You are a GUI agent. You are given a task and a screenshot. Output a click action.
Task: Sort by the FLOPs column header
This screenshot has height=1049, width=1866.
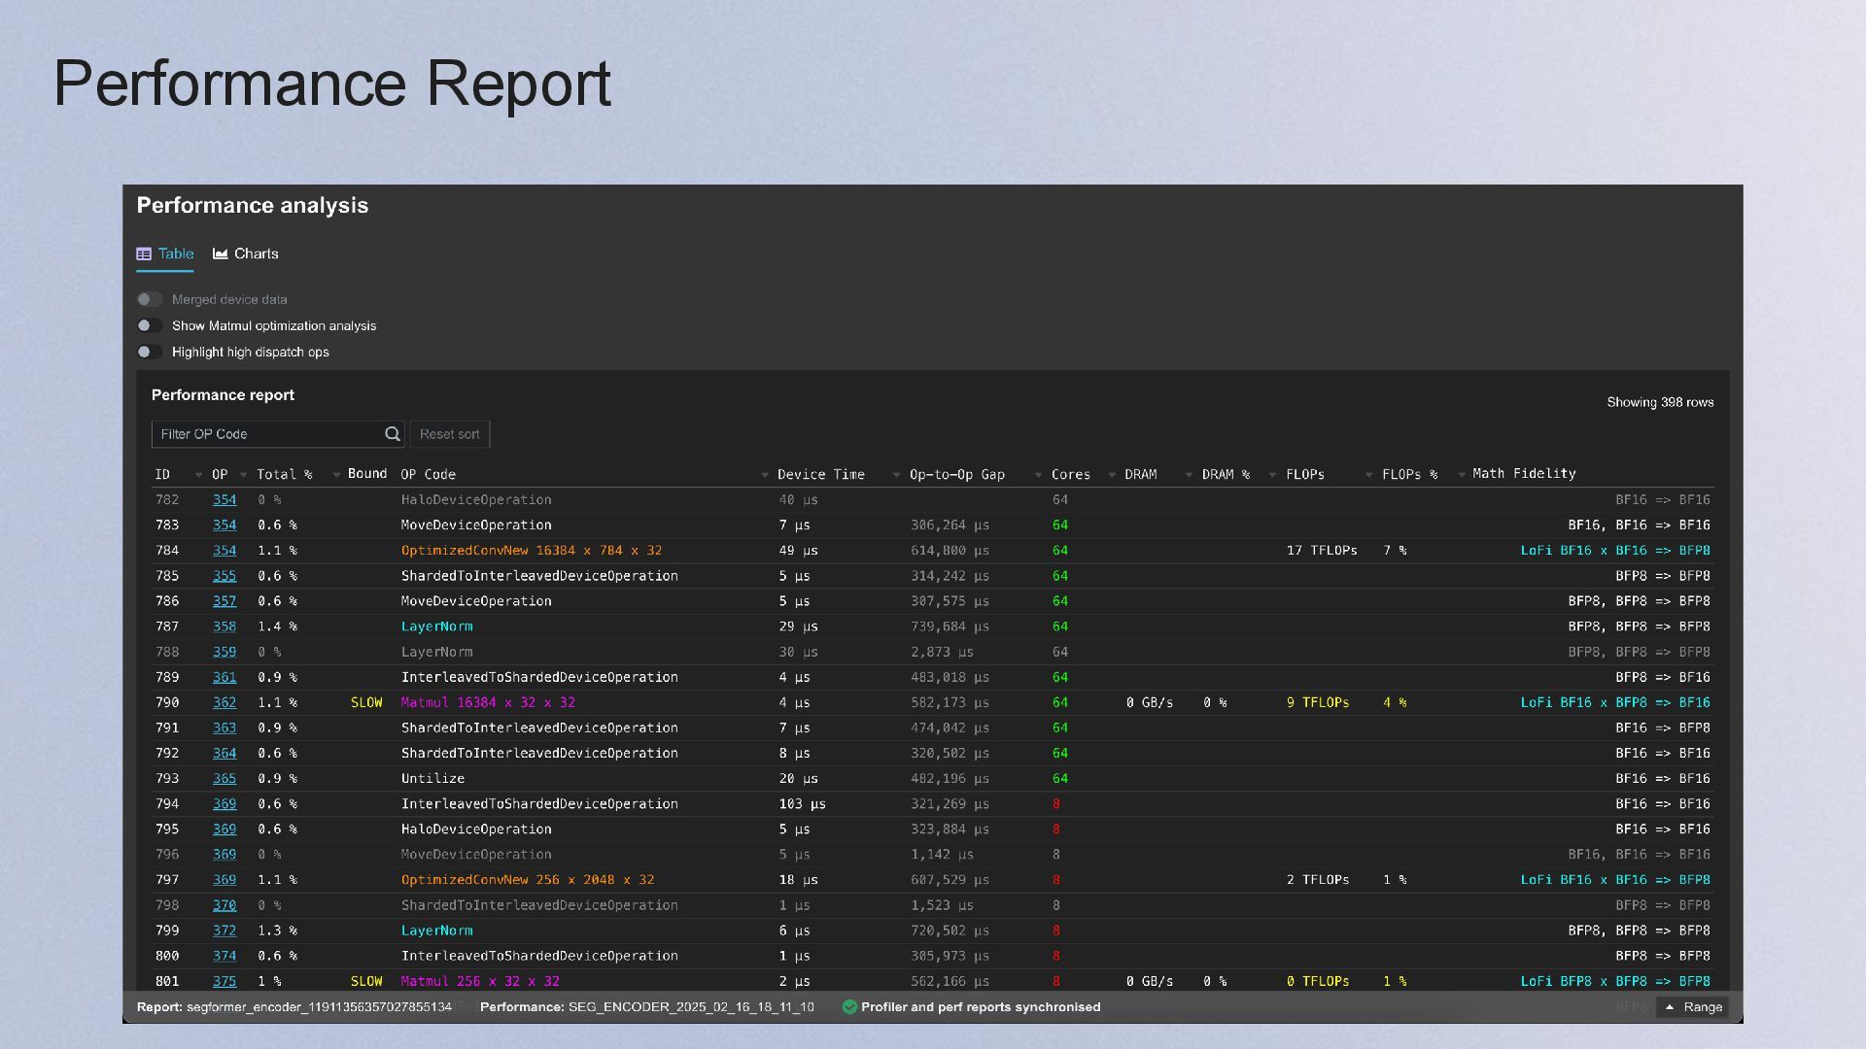coord(1304,475)
